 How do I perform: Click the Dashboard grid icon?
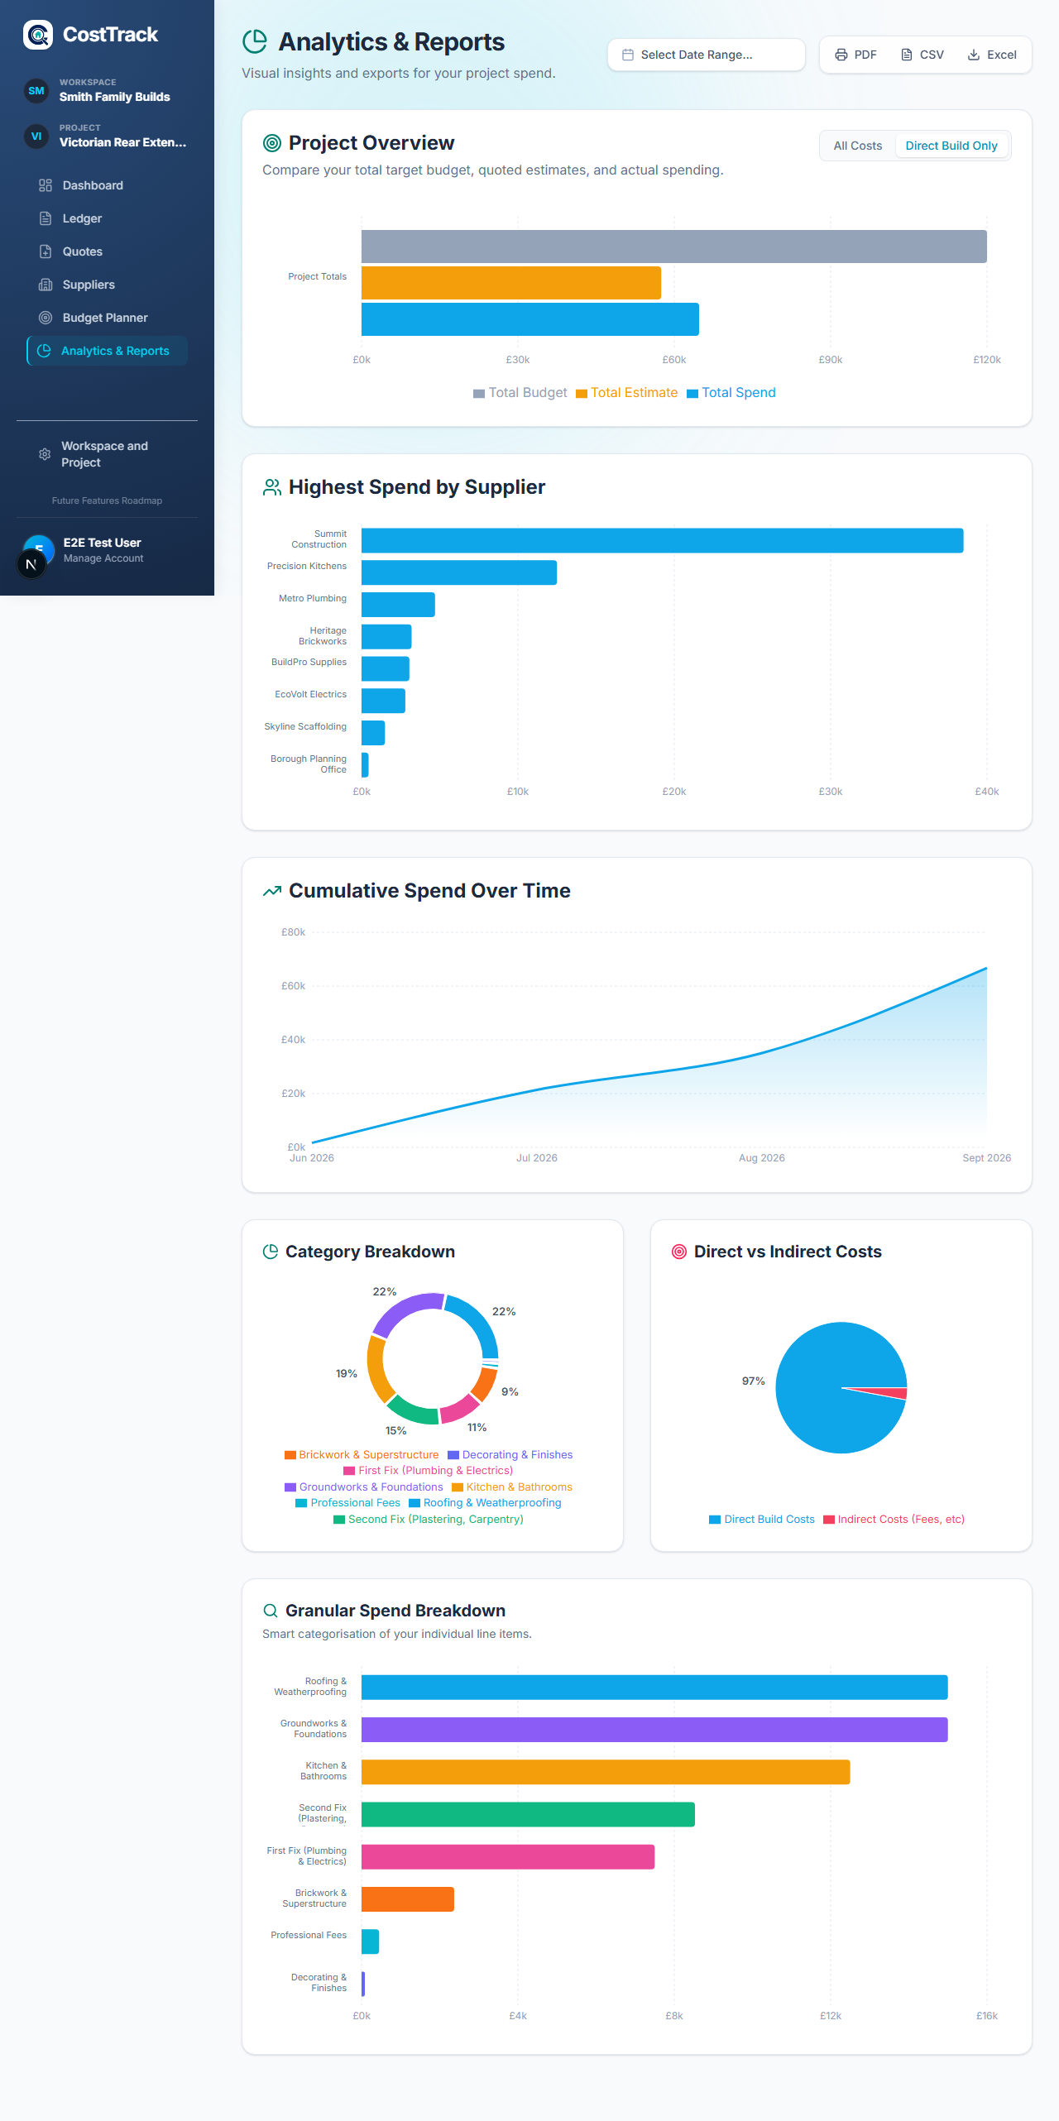coord(46,185)
